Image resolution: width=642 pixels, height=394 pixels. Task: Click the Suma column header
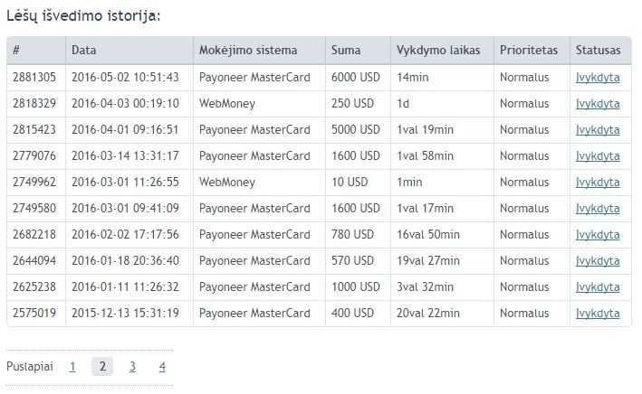pyautogui.click(x=346, y=51)
